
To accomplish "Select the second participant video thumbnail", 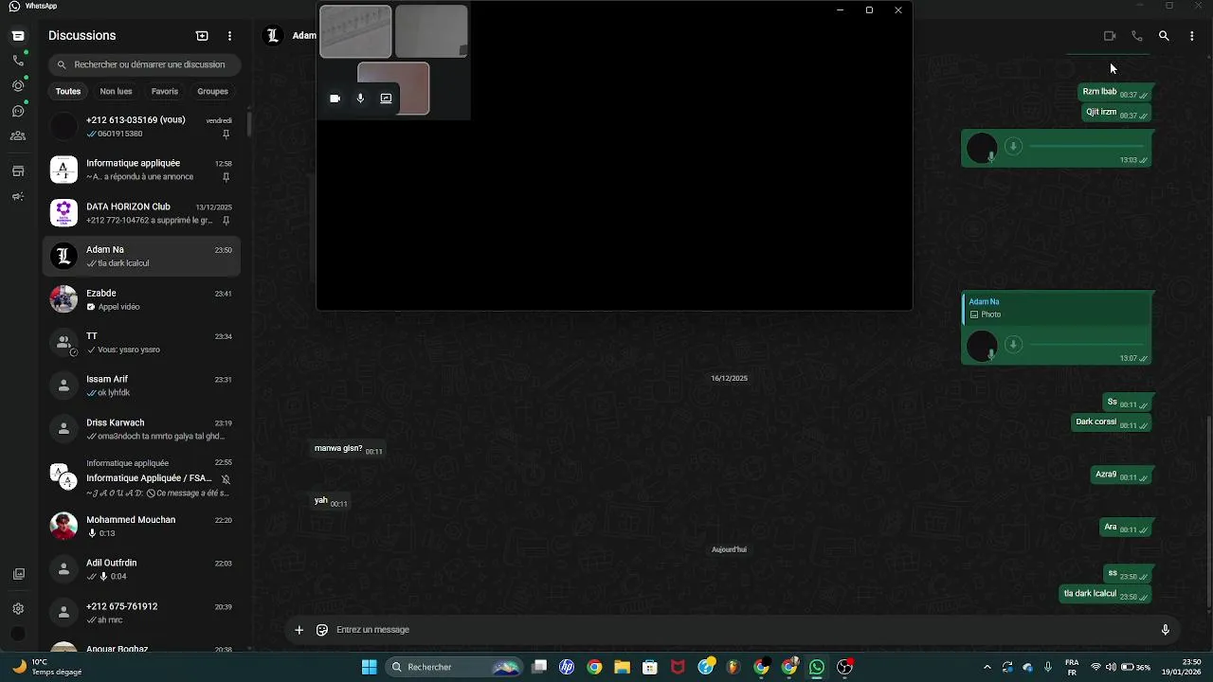I will [431, 31].
